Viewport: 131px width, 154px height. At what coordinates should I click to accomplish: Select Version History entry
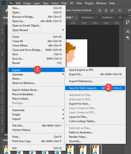36,130
